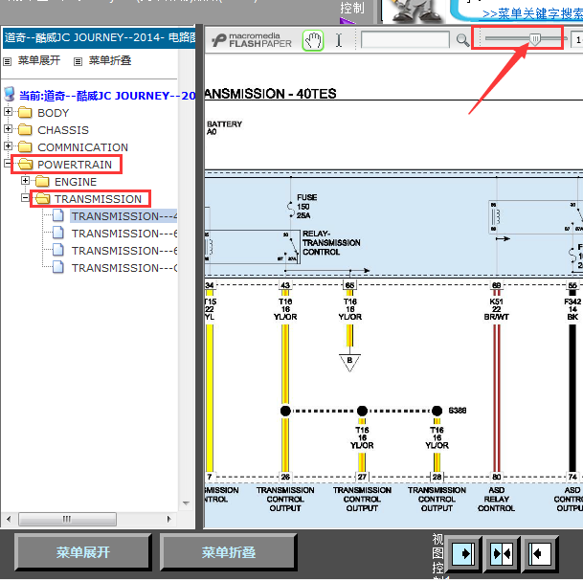
Task: Click the COMMNICATION folder icon
Action: tap(25, 146)
